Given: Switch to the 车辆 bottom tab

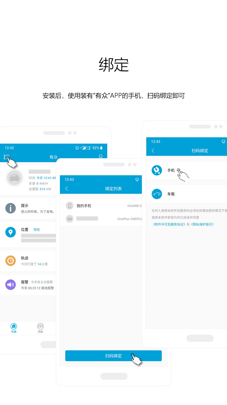Looking at the screenshot, I should coord(14,328).
